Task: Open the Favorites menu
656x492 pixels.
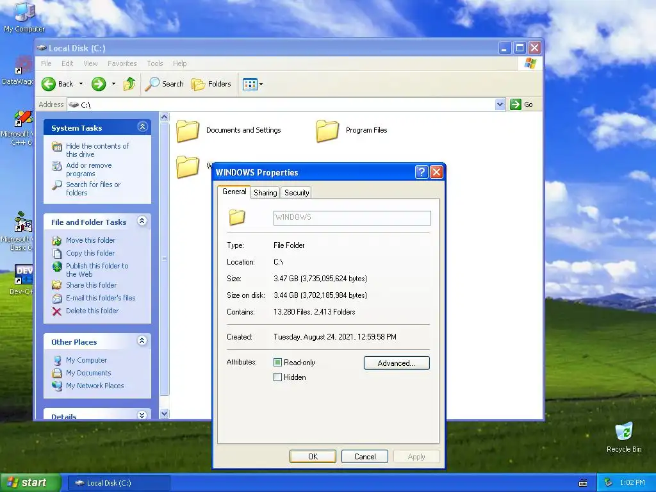Action: coord(122,63)
